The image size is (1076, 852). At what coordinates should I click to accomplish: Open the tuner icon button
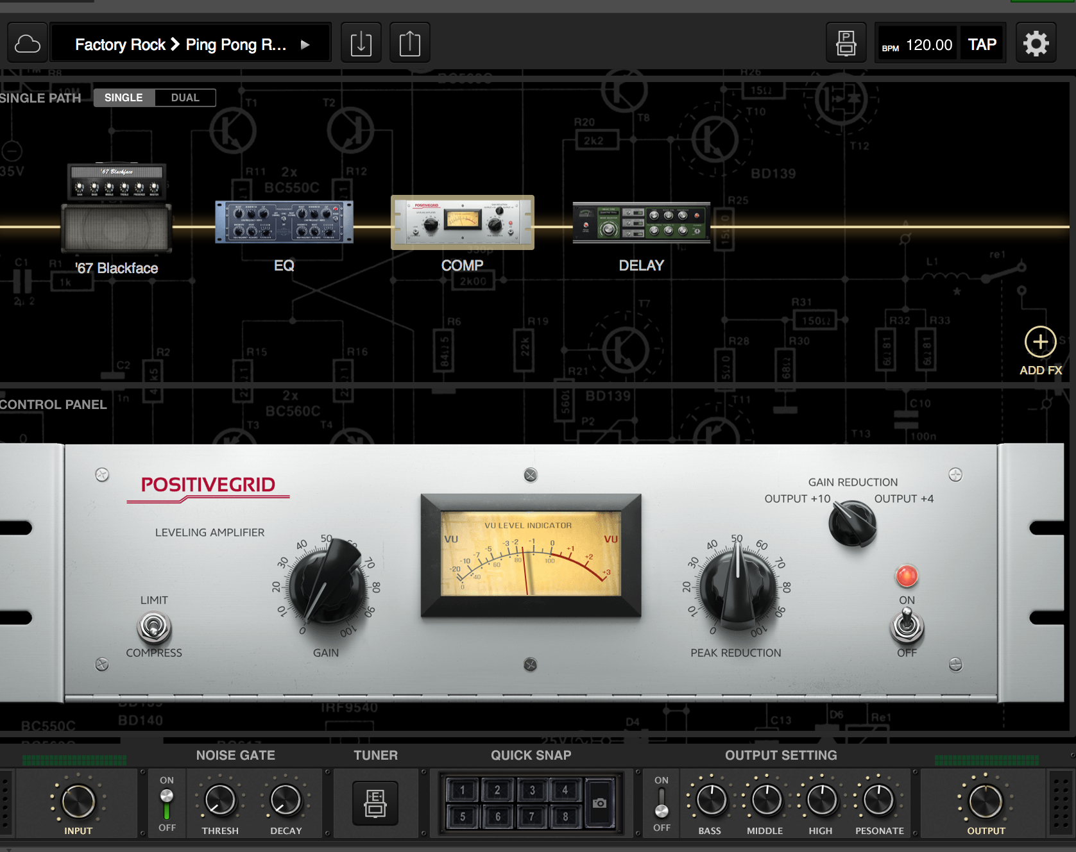coord(375,803)
